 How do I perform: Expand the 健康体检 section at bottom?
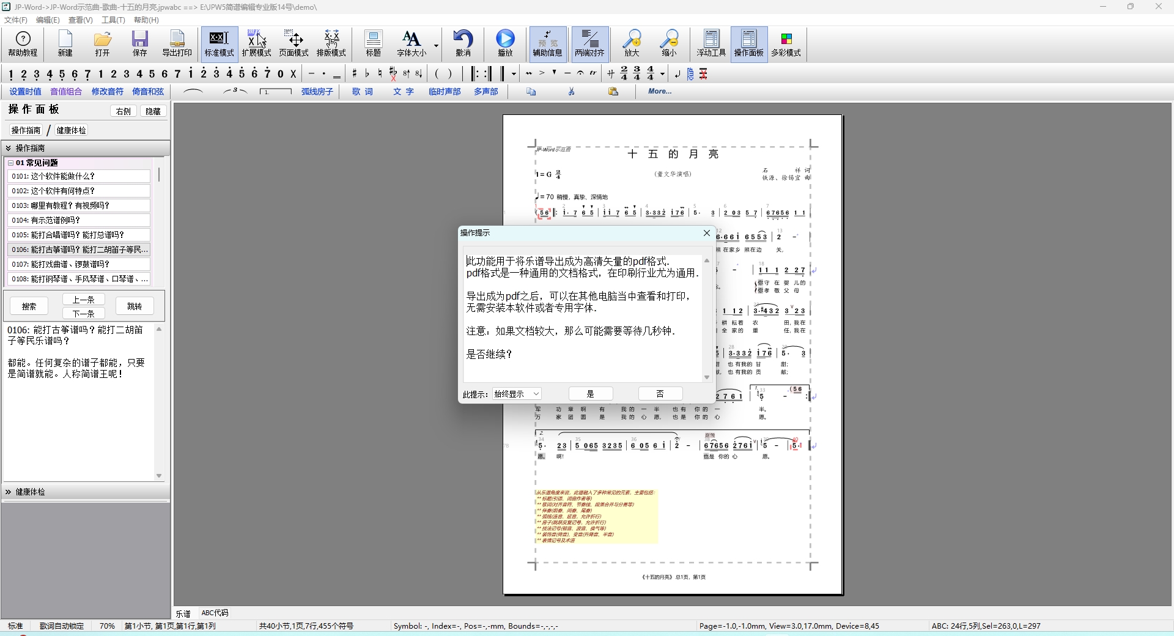(x=85, y=492)
